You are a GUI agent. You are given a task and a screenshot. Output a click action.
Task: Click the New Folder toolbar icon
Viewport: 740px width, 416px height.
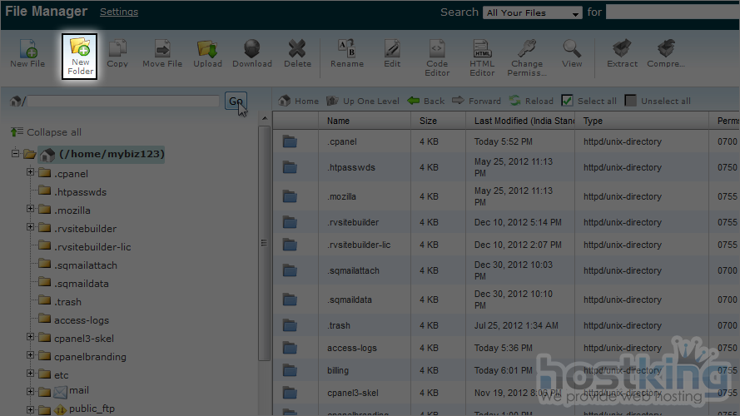pos(81,55)
